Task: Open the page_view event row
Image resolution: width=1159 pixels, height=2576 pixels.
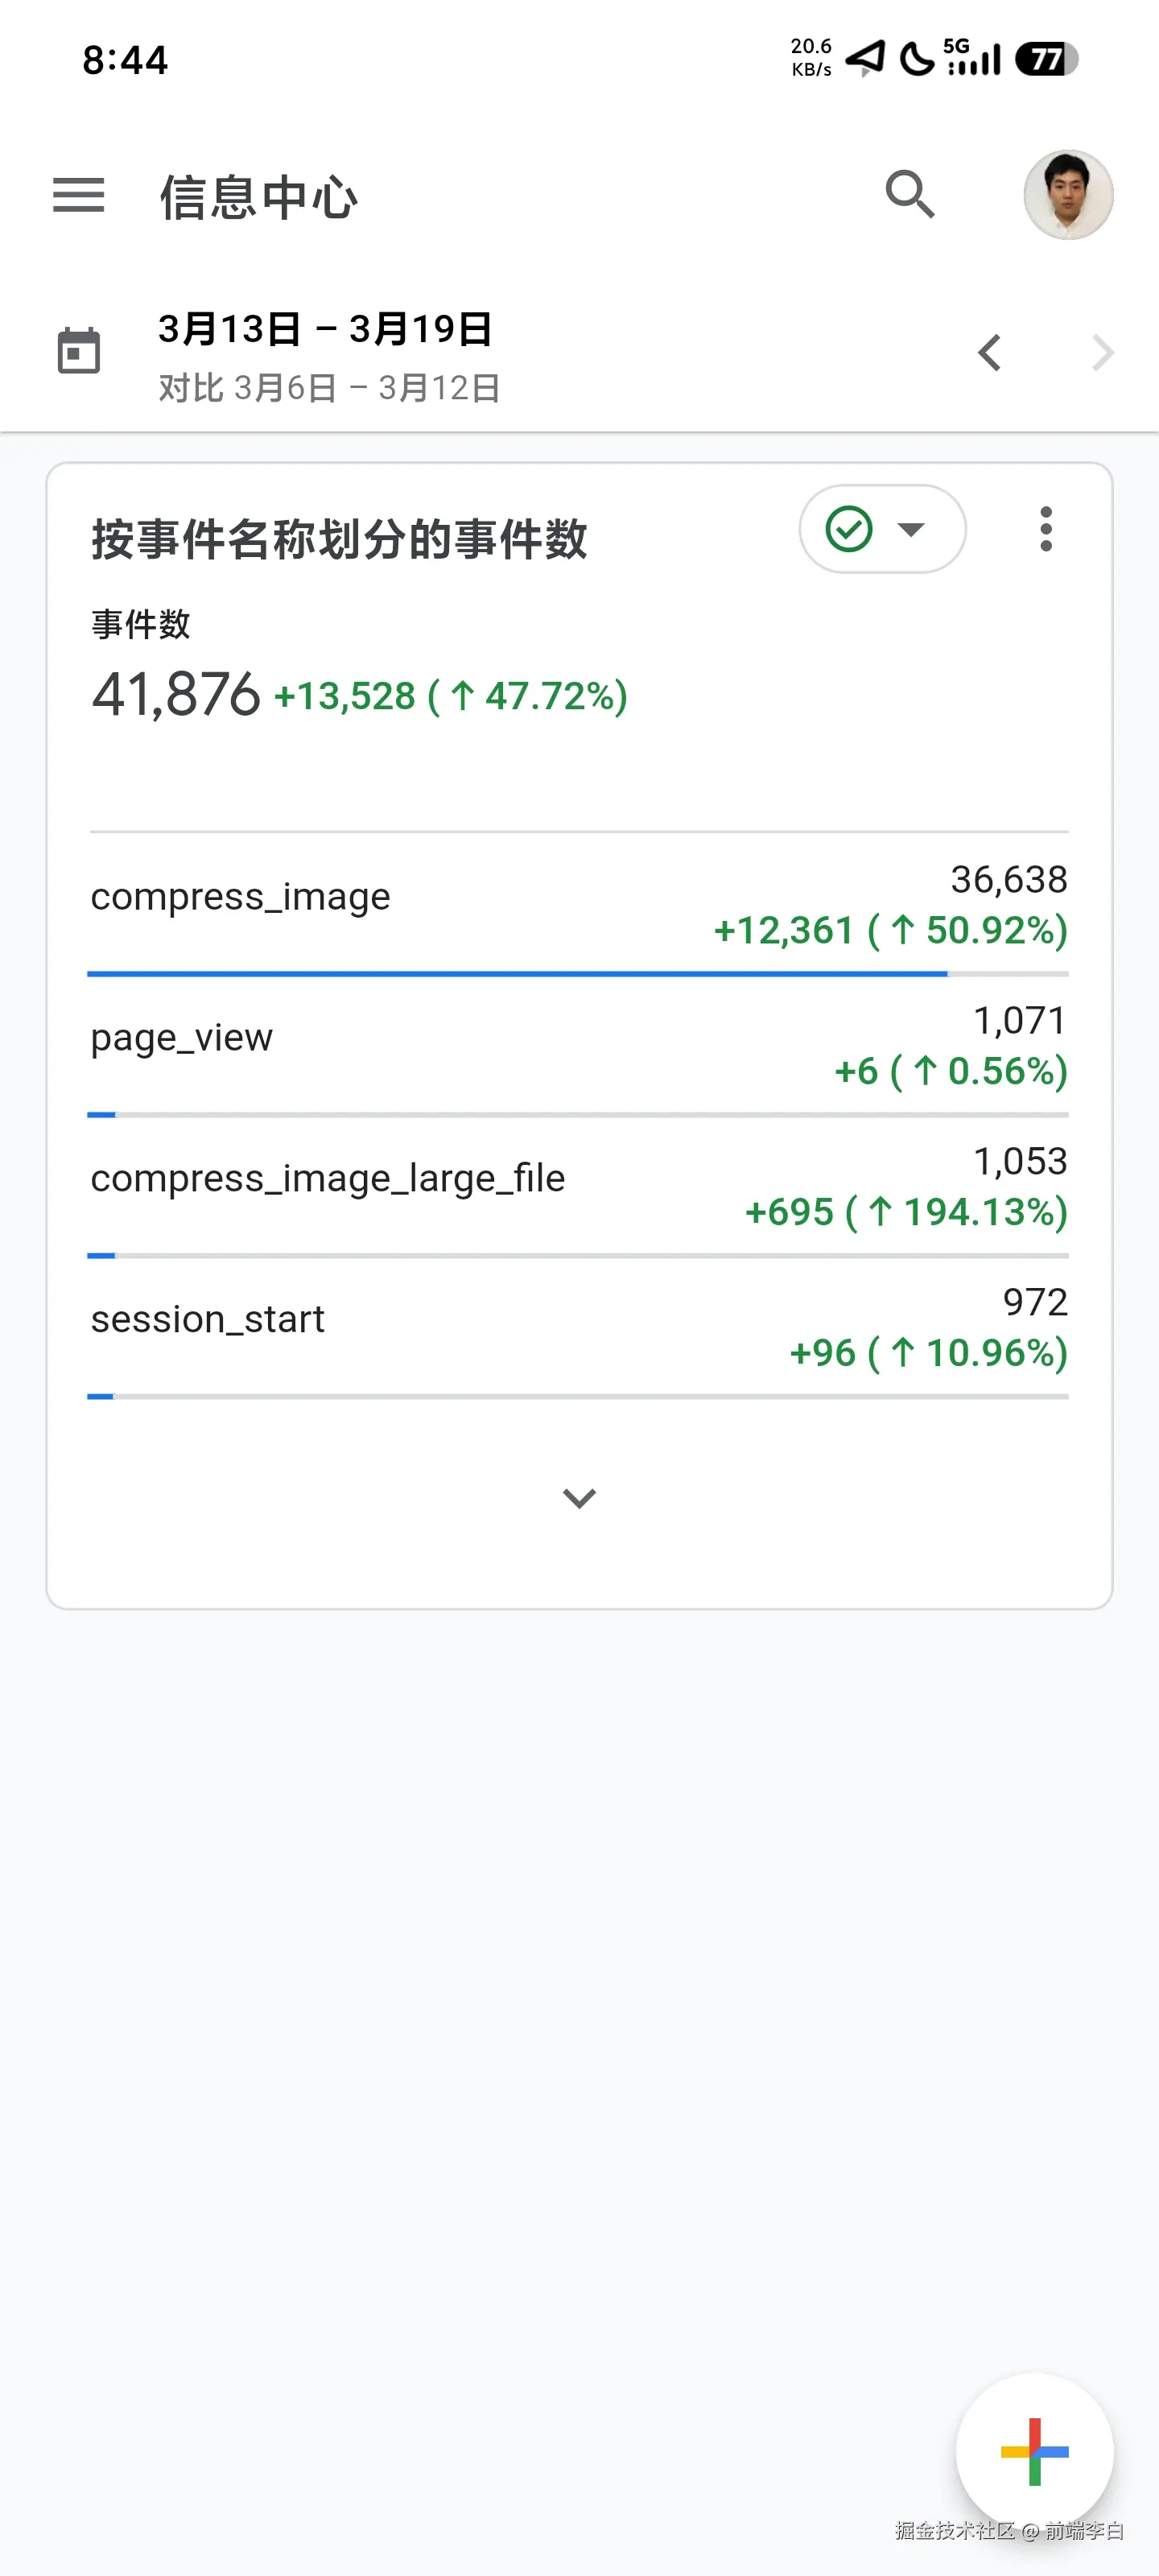Action: point(181,1038)
